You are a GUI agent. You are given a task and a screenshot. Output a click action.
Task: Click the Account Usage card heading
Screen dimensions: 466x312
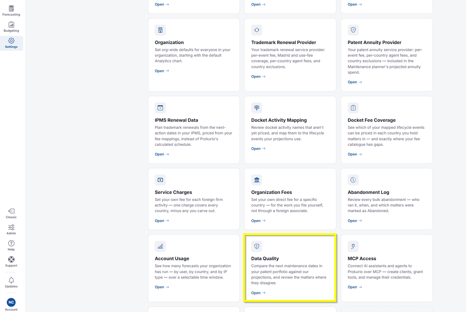point(172,258)
